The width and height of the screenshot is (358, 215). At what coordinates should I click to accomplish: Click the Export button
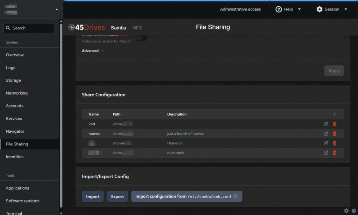tap(117, 196)
